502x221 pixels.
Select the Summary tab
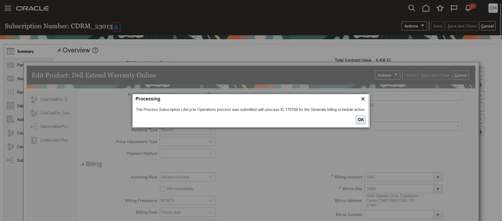[x=28, y=51]
